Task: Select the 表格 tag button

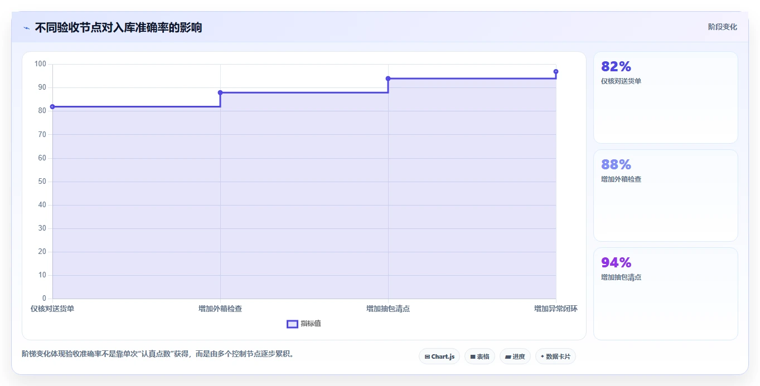Action: pos(480,356)
